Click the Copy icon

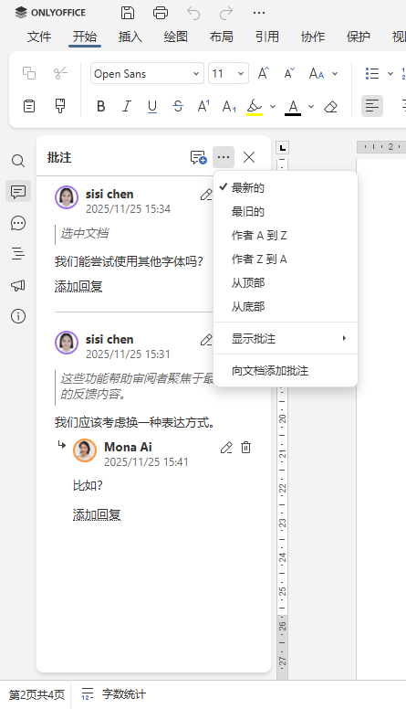29,73
